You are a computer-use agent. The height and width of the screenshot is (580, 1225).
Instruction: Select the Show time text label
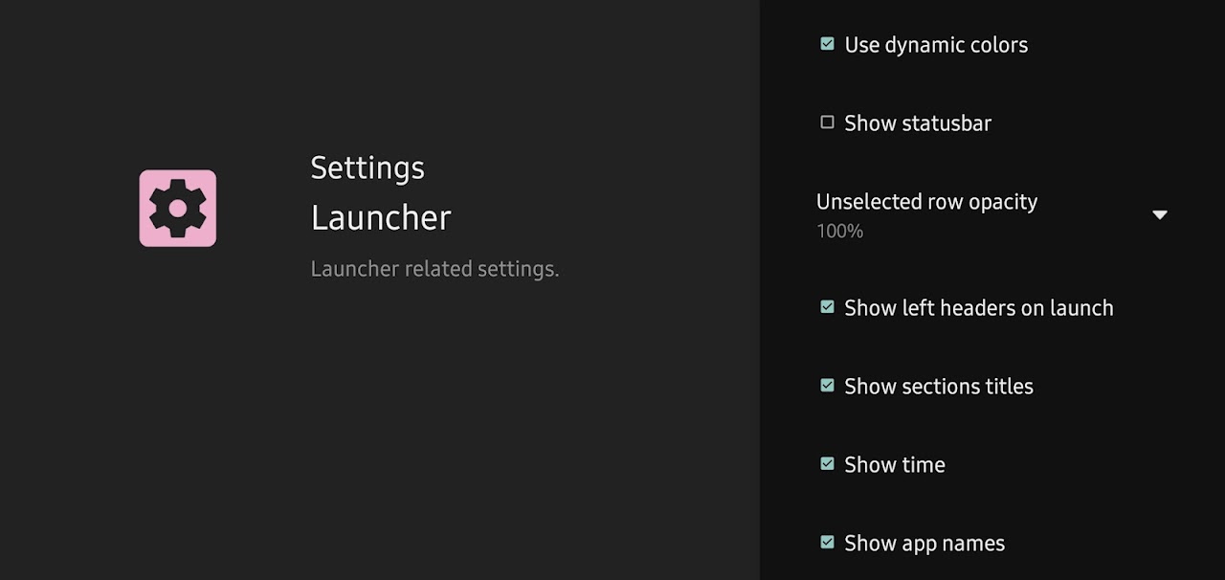[x=895, y=465]
